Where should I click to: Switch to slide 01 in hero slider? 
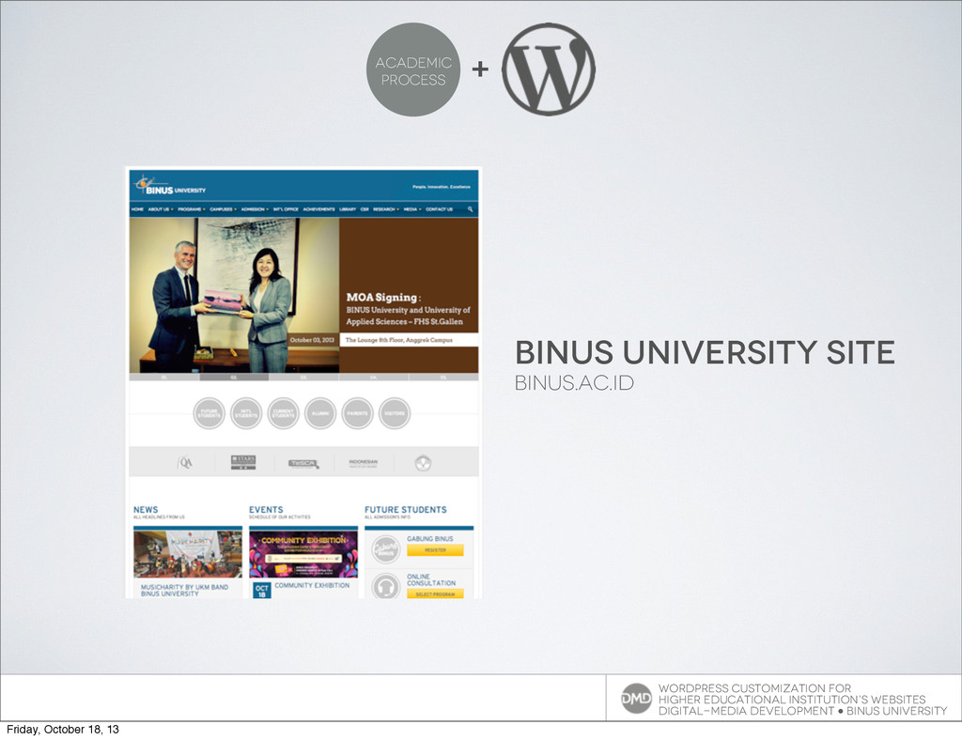(x=163, y=378)
